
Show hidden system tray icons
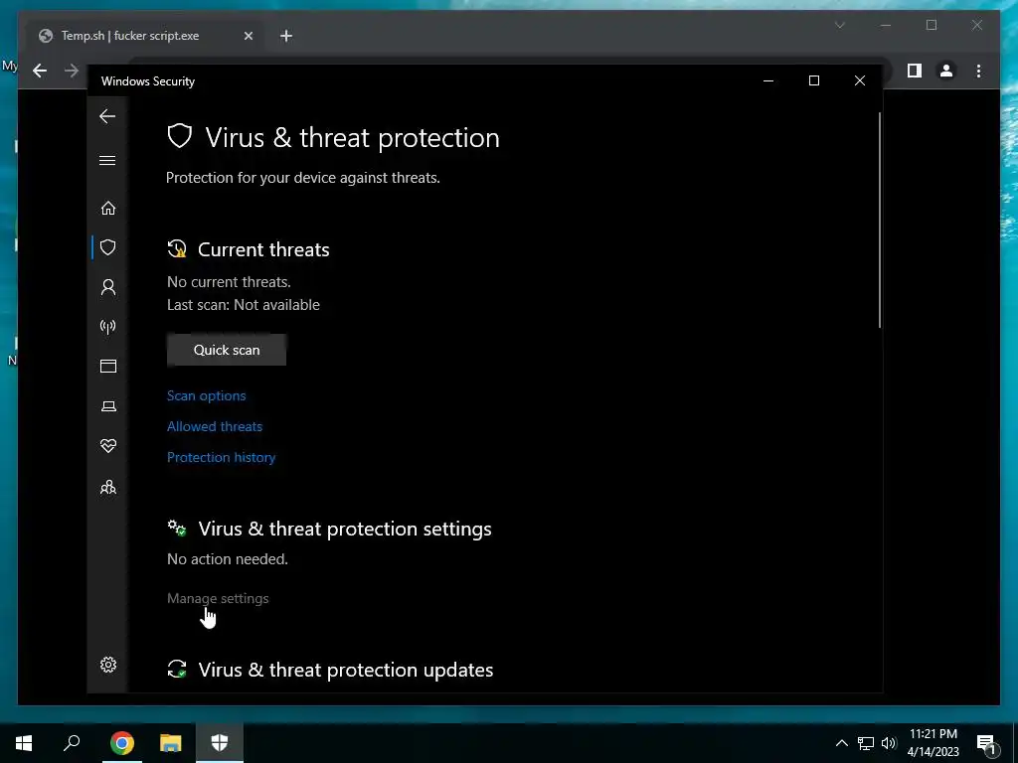click(841, 743)
